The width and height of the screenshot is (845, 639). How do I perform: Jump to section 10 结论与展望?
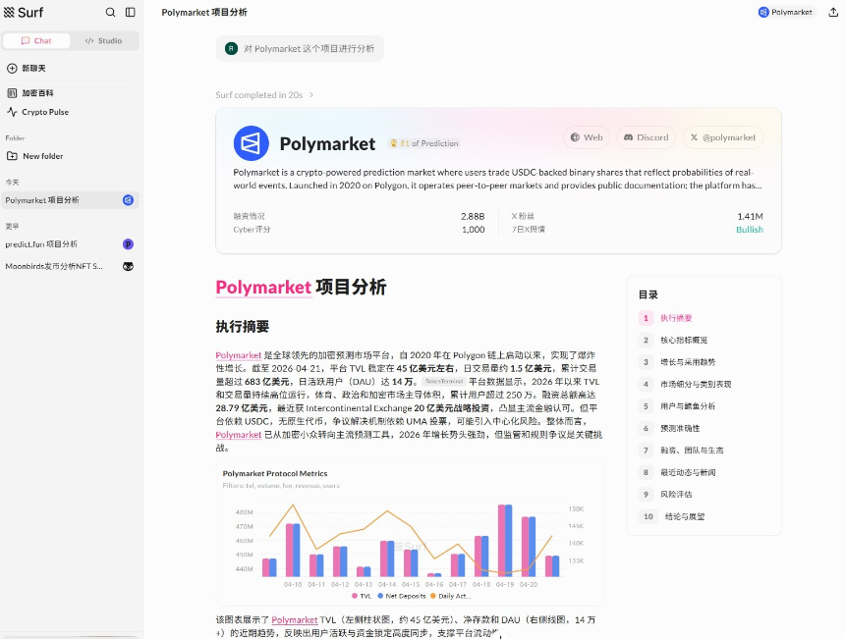click(x=671, y=517)
